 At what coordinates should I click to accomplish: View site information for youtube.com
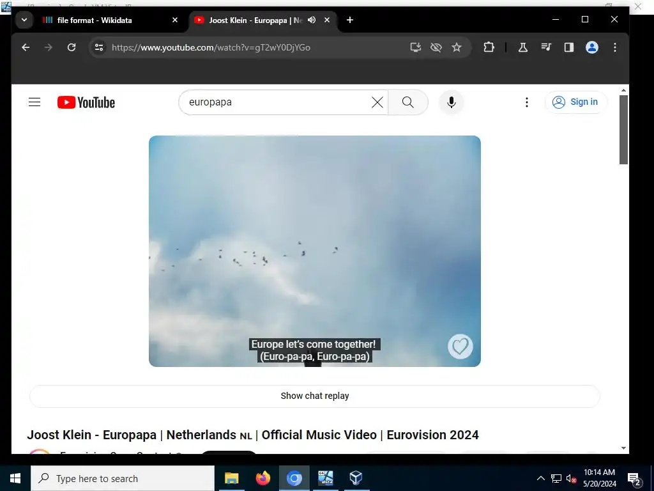coord(99,47)
